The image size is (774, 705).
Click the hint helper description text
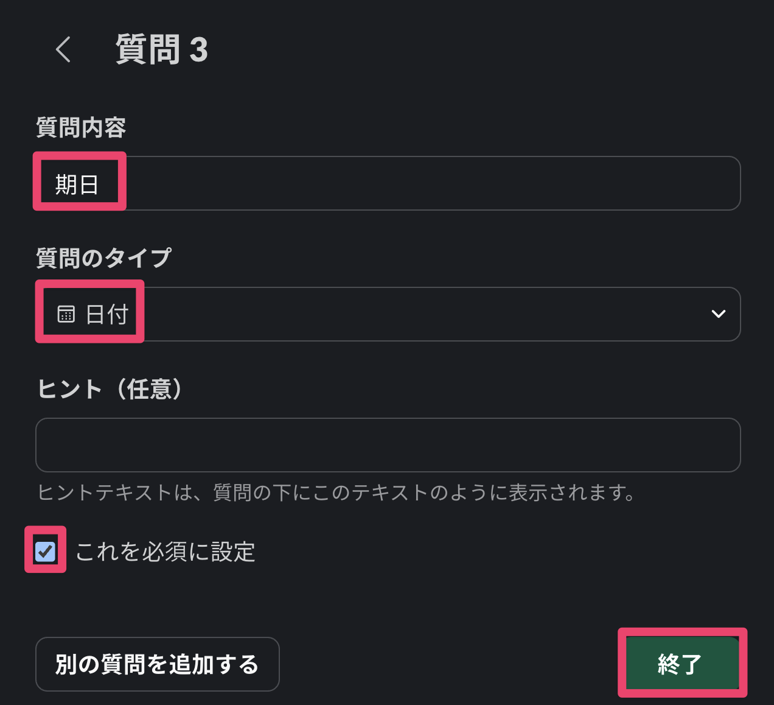336,492
